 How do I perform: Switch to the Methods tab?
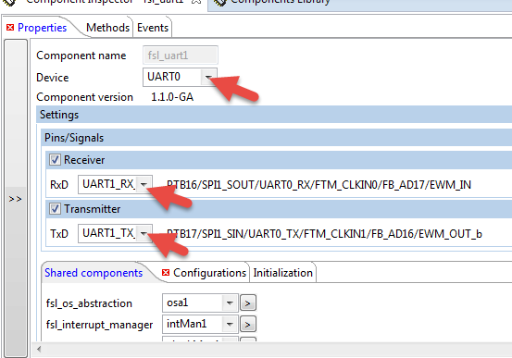107,28
